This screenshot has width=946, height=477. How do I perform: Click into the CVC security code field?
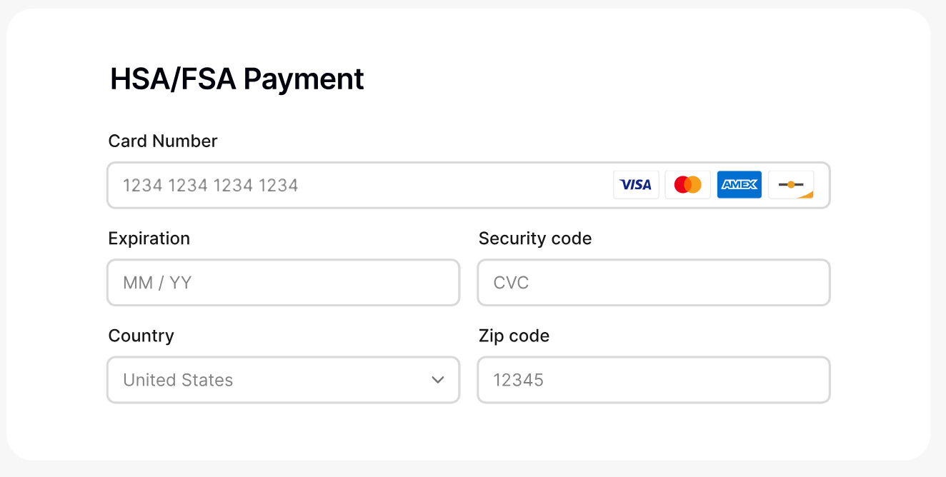pyautogui.click(x=653, y=283)
